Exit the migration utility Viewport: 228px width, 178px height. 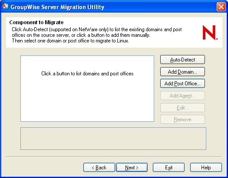pyautogui.click(x=169, y=168)
